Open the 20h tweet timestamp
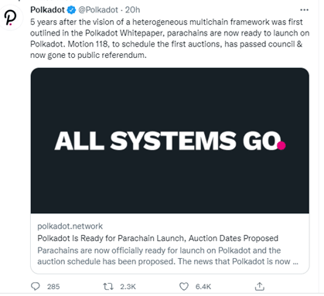 click(132, 10)
